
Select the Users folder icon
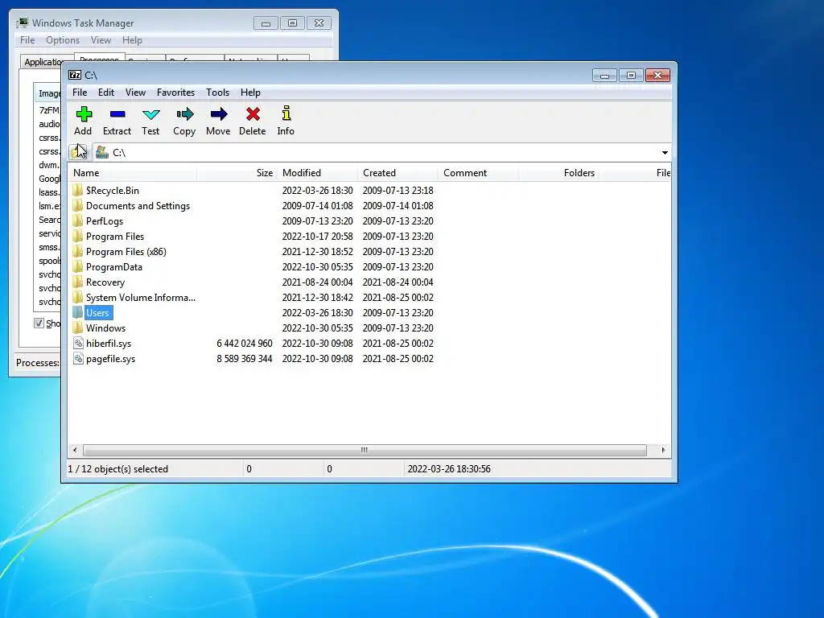coord(78,312)
